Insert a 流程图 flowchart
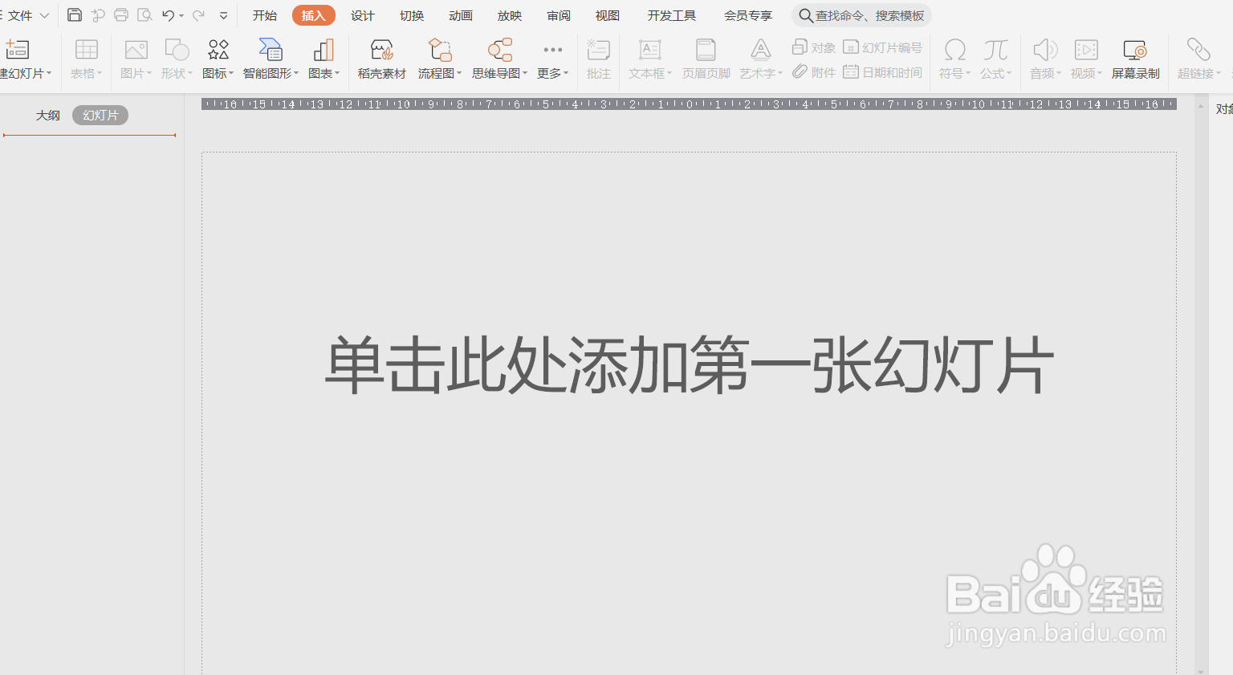The image size is (1233, 675). click(439, 59)
